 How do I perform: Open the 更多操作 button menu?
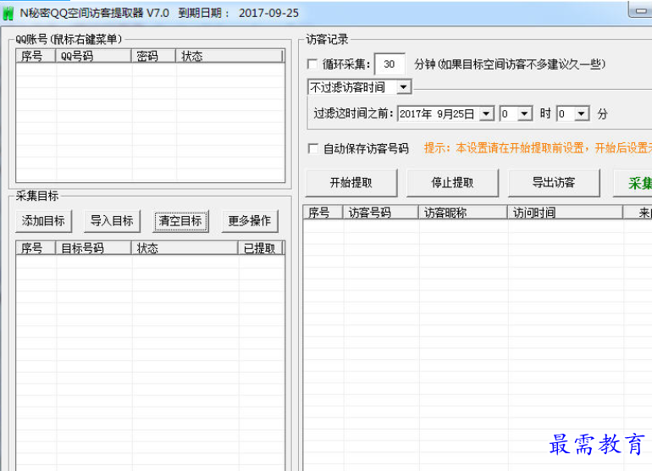250,221
